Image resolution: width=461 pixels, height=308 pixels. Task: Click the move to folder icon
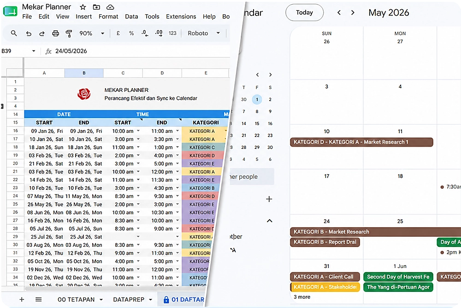[96, 7]
